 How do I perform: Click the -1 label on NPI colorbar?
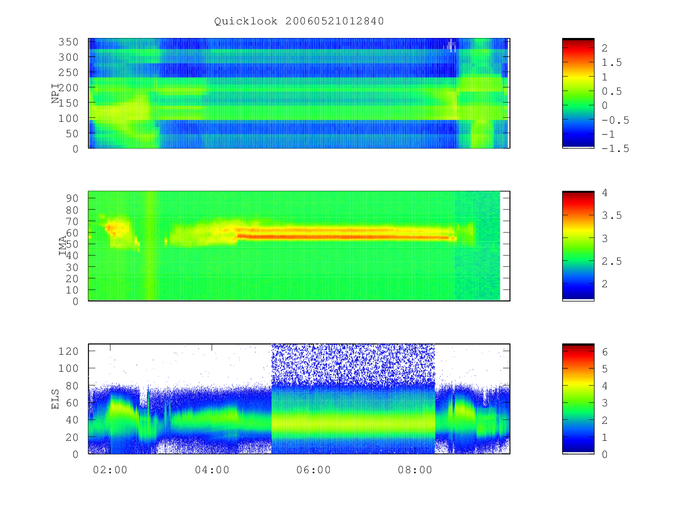[609, 134]
